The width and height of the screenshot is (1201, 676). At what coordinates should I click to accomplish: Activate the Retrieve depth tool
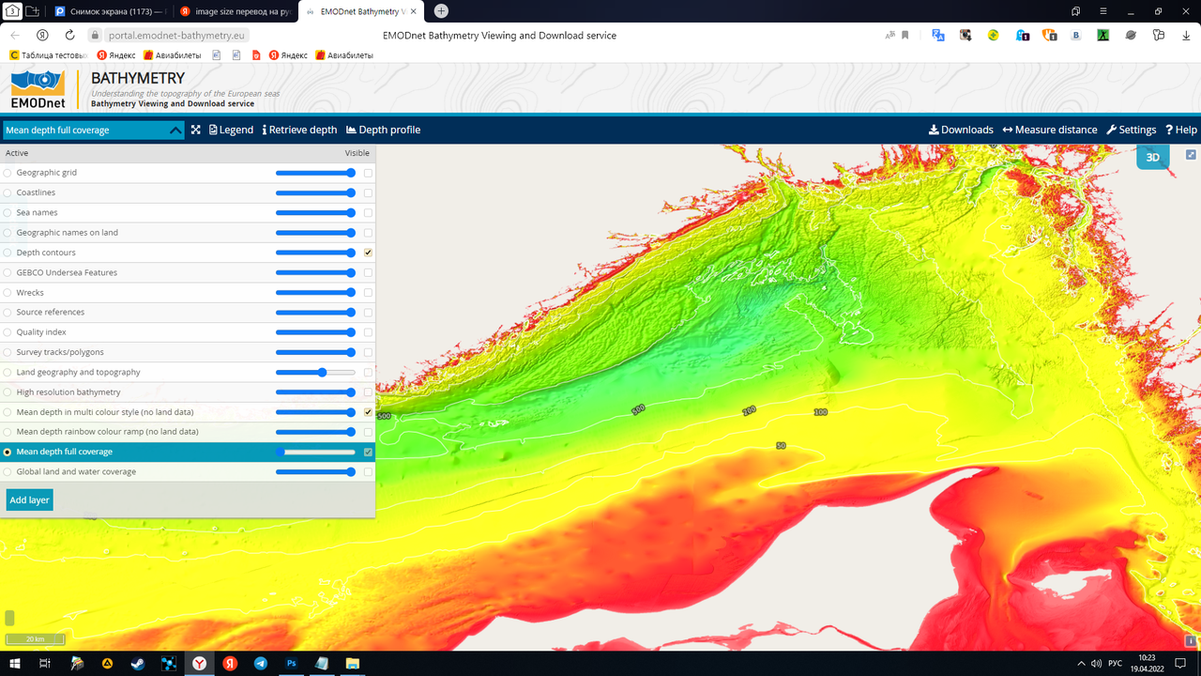pos(299,130)
